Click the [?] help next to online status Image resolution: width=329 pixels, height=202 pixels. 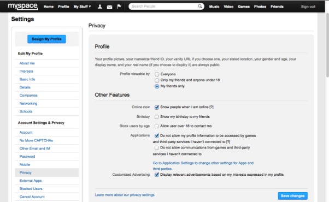[x=211, y=107]
